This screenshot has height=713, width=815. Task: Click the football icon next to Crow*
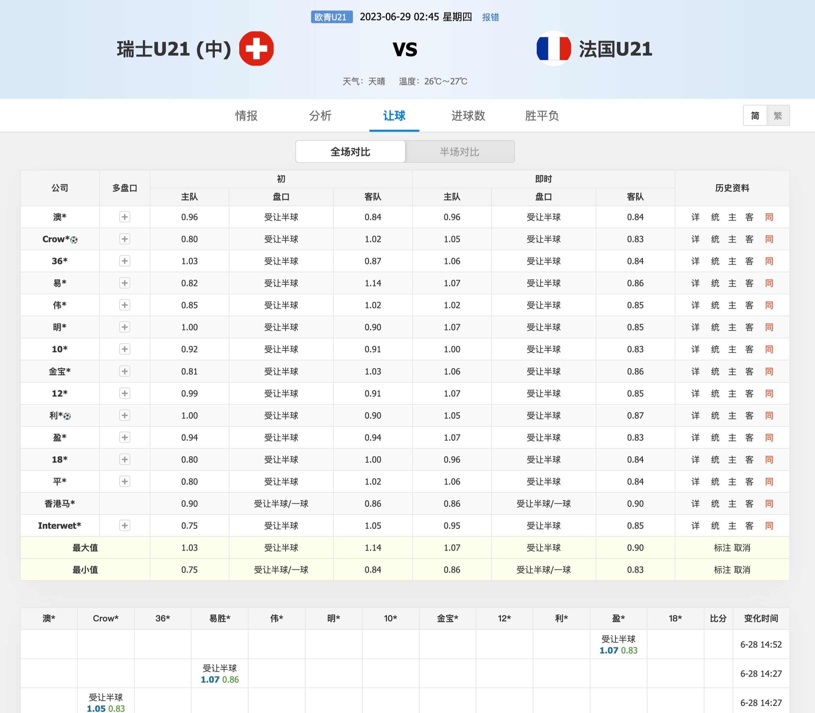click(74, 240)
